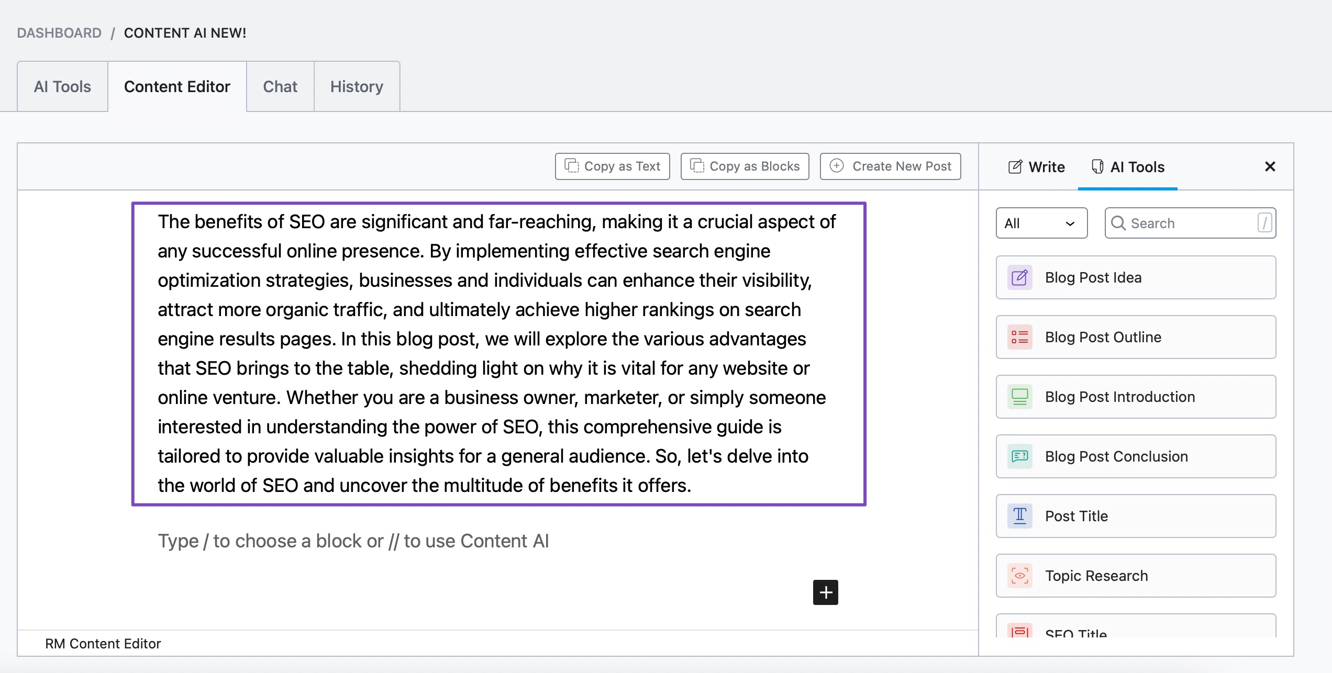Open the All category dropdown

point(1041,223)
